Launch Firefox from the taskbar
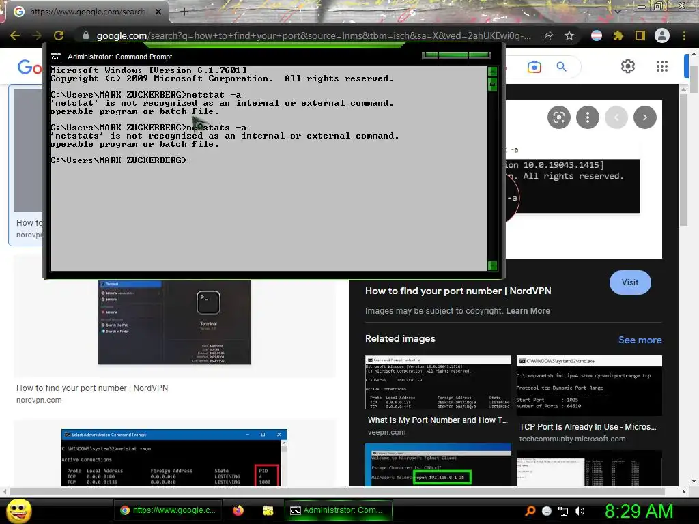This screenshot has height=524, width=699. [x=238, y=510]
